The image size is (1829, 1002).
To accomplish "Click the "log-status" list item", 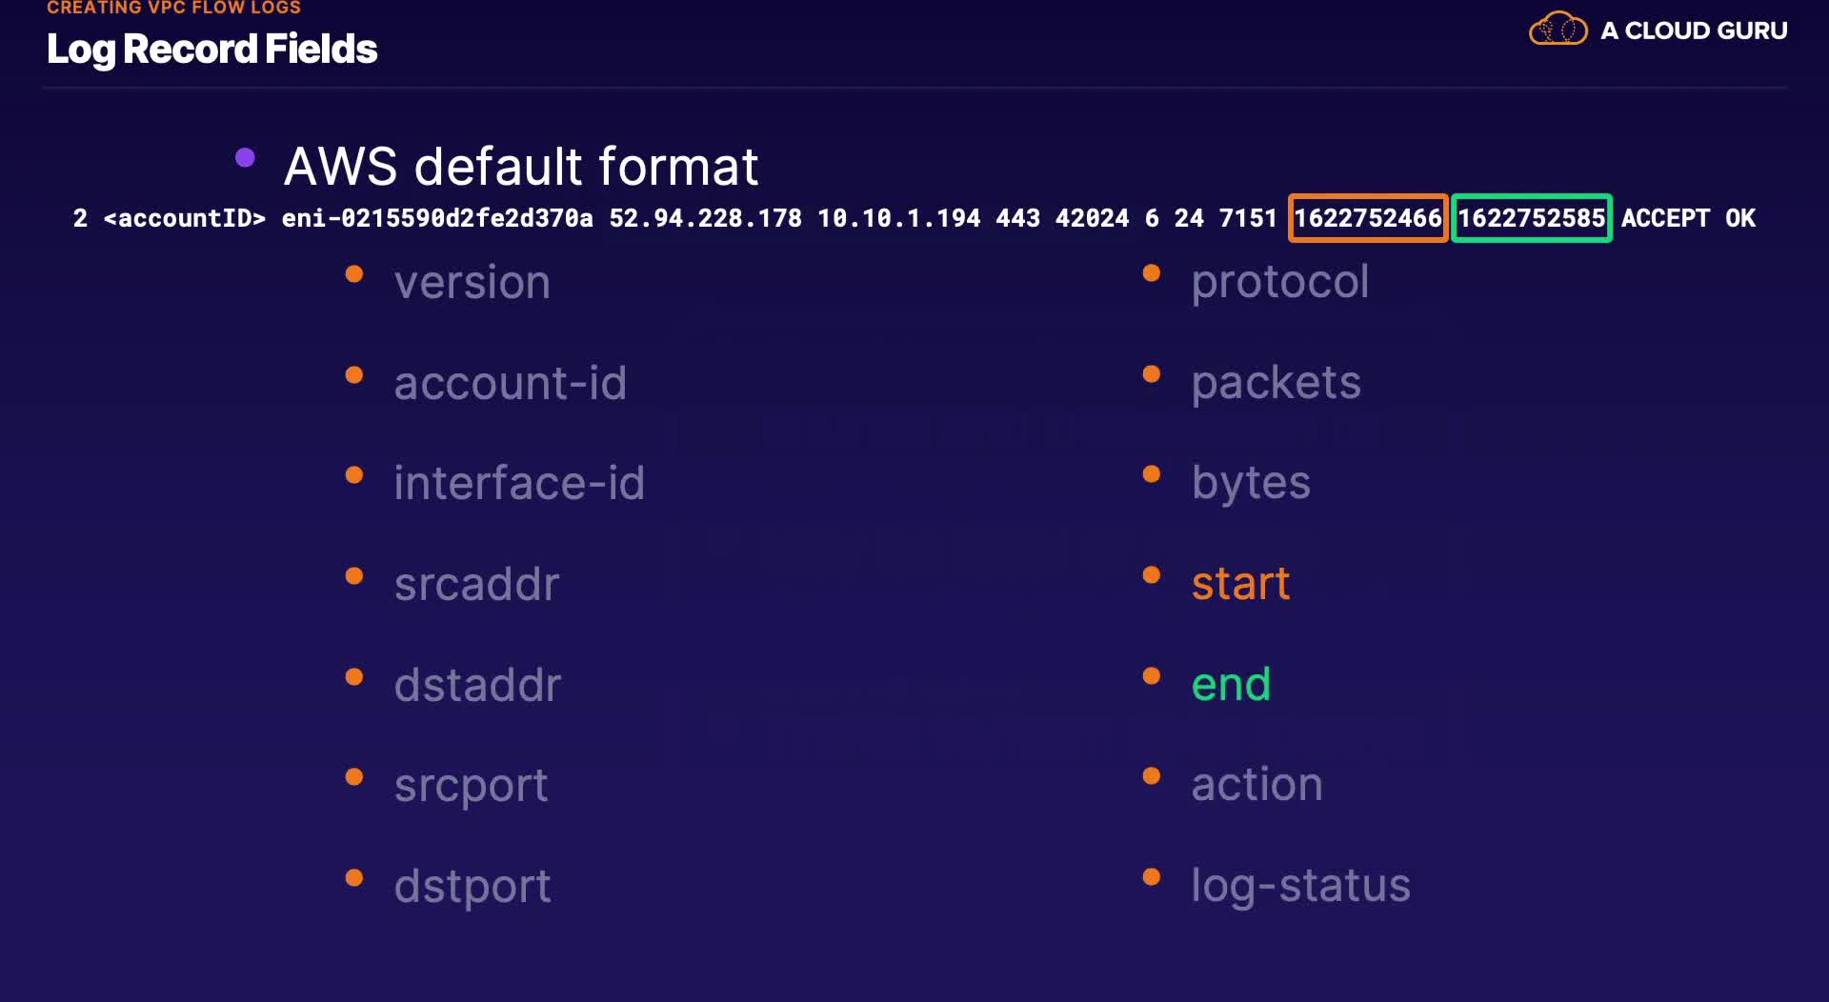I will click(1300, 886).
